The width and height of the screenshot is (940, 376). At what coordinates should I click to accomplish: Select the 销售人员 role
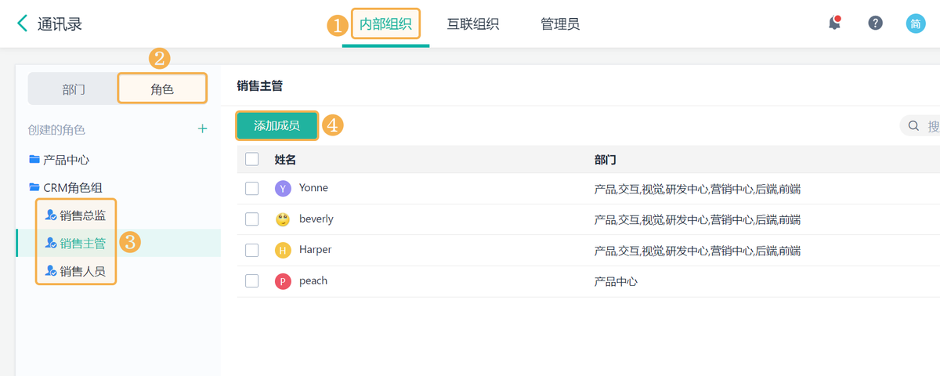pyautogui.click(x=82, y=272)
